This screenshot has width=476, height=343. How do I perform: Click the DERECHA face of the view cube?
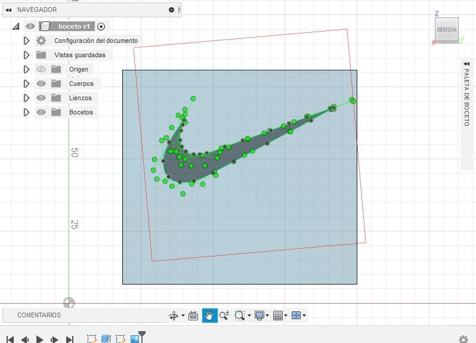coord(447,29)
